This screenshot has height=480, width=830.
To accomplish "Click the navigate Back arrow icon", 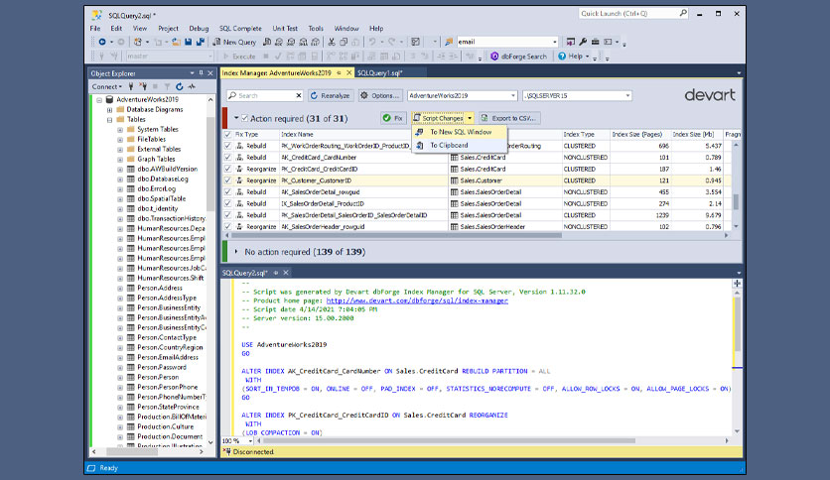I will click(x=102, y=42).
